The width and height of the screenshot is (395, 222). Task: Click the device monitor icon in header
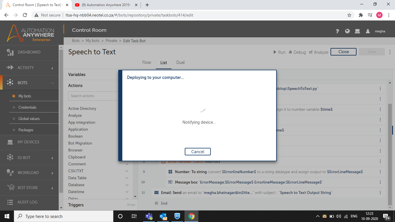(357, 31)
